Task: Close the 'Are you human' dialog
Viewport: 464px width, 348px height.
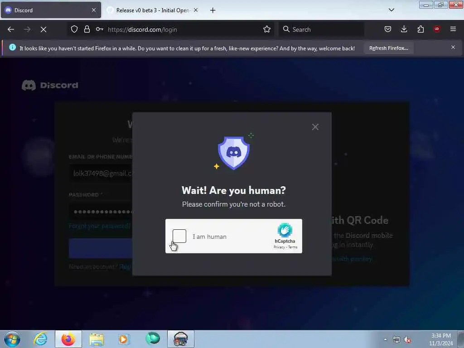Action: click(x=315, y=127)
